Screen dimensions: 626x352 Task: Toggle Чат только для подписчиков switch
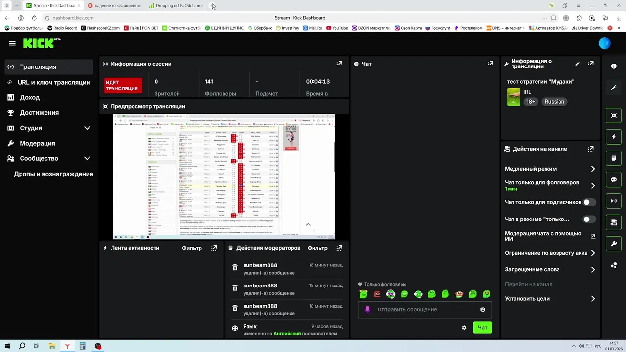[589, 202]
